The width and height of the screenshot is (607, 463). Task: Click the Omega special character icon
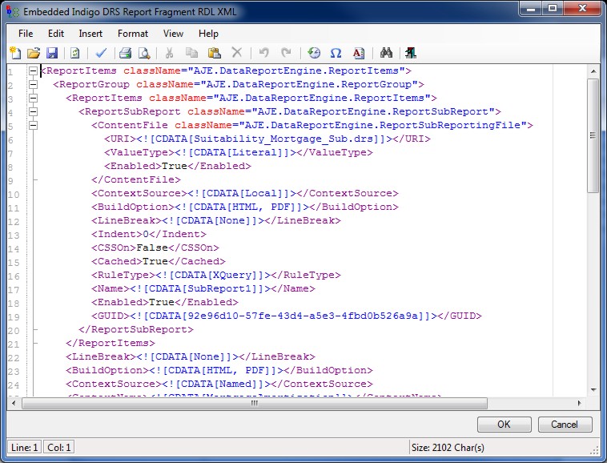tap(336, 53)
